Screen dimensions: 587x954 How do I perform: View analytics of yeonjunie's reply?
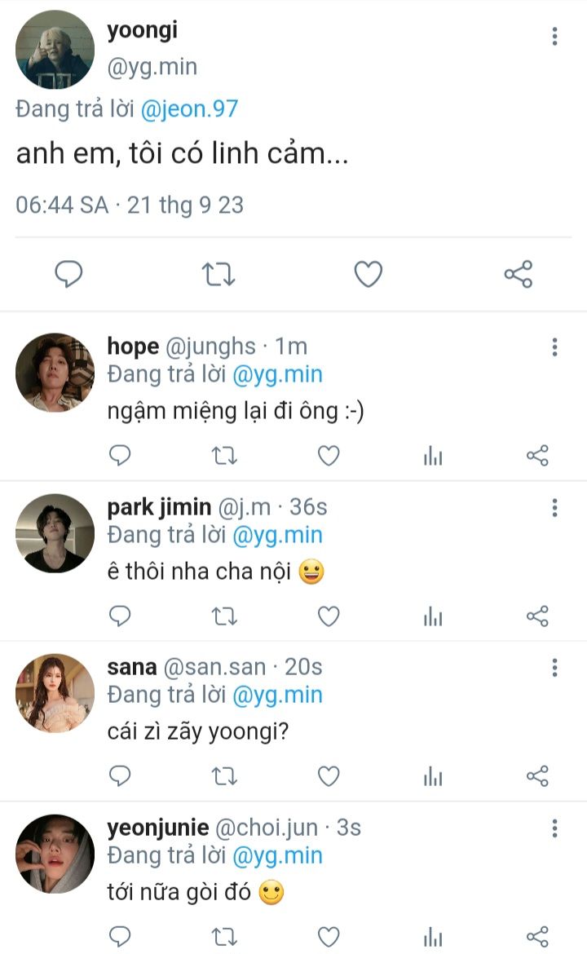pyautogui.click(x=433, y=937)
